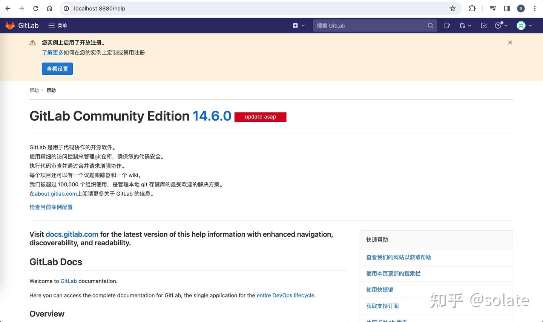The width and height of the screenshot is (543, 322).
Task: Open the user avatar dropdown
Action: pos(521,25)
